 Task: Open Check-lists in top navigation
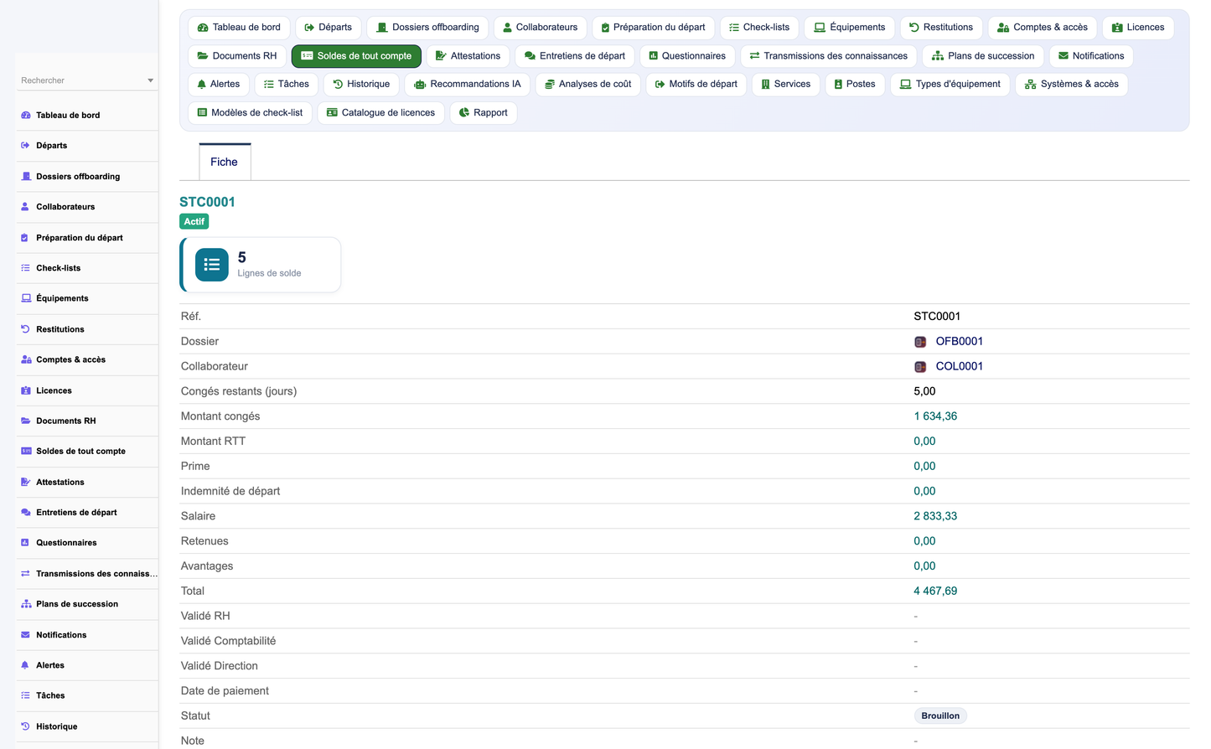pyautogui.click(x=759, y=28)
